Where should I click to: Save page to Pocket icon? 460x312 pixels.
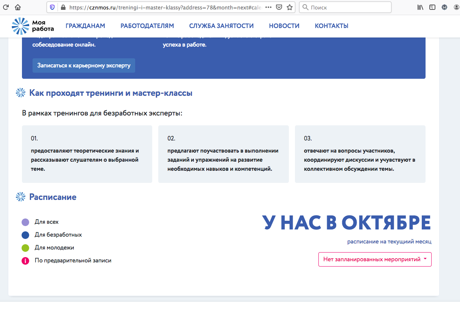tap(279, 7)
